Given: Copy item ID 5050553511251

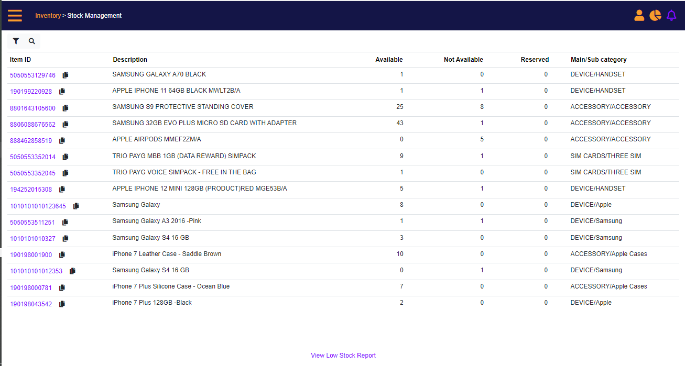Looking at the screenshot, I should coord(65,223).
